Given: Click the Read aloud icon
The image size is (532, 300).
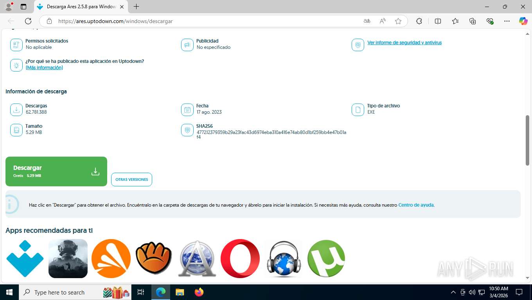Looking at the screenshot, I should (383, 21).
